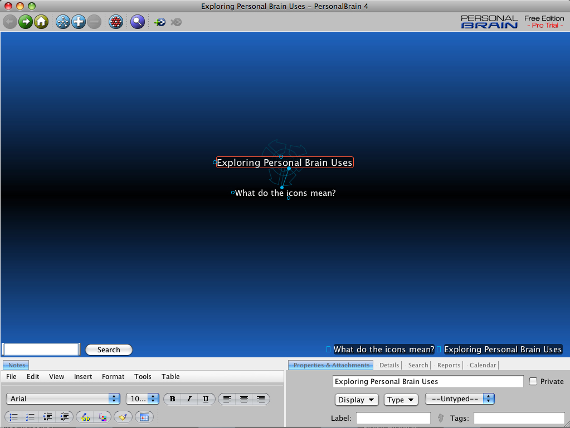
Task: Toggle italic formatting in Notes
Action: point(189,399)
